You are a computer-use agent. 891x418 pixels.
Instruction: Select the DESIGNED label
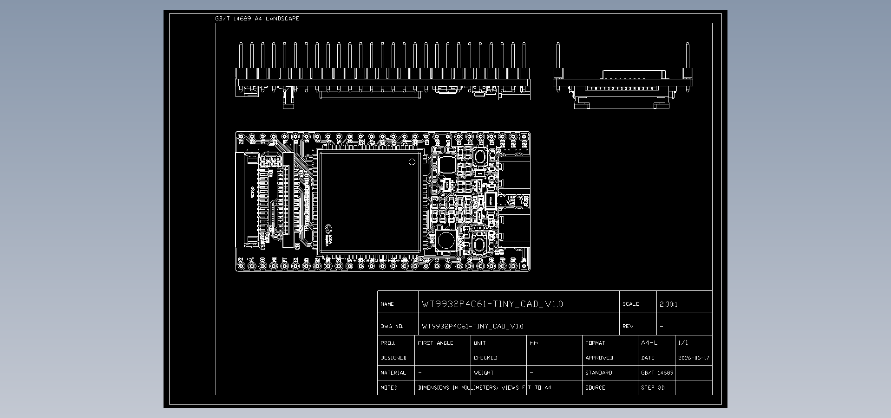(x=393, y=358)
